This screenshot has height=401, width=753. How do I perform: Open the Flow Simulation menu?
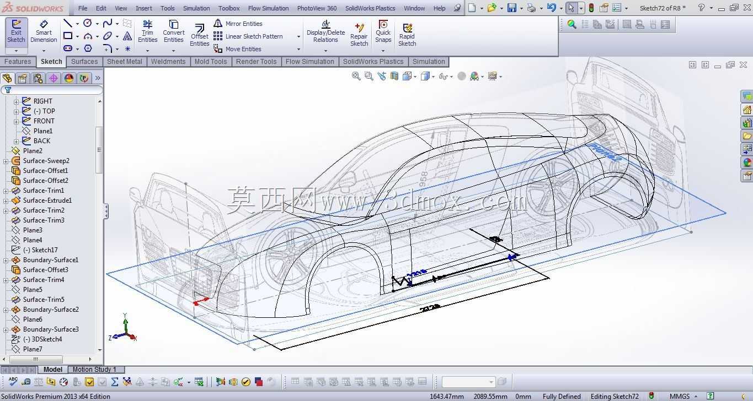pyautogui.click(x=268, y=8)
